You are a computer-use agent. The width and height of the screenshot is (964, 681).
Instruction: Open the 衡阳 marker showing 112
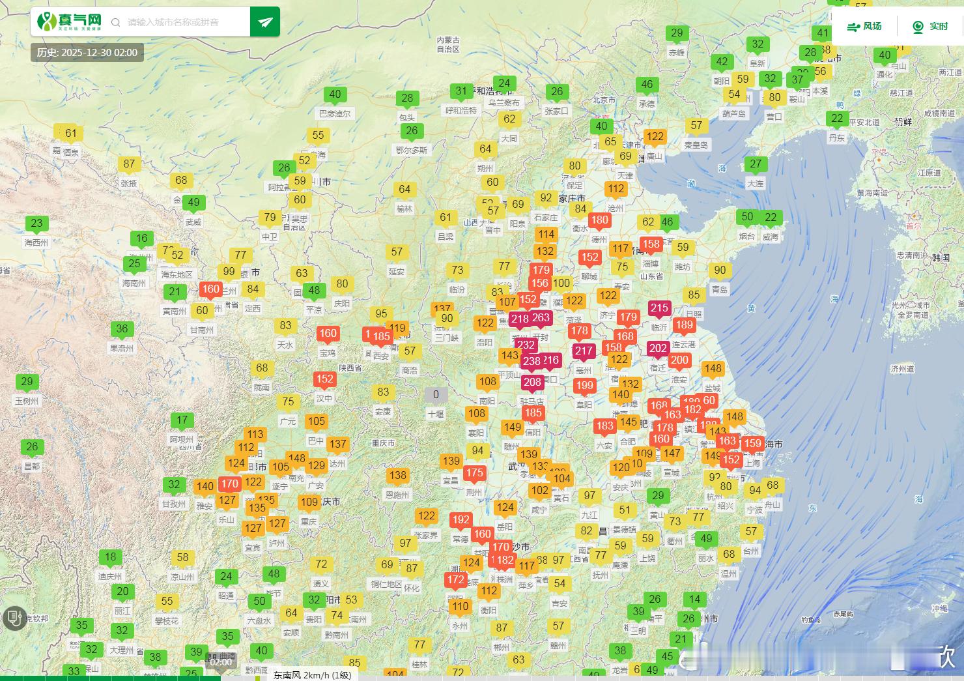coord(489,592)
